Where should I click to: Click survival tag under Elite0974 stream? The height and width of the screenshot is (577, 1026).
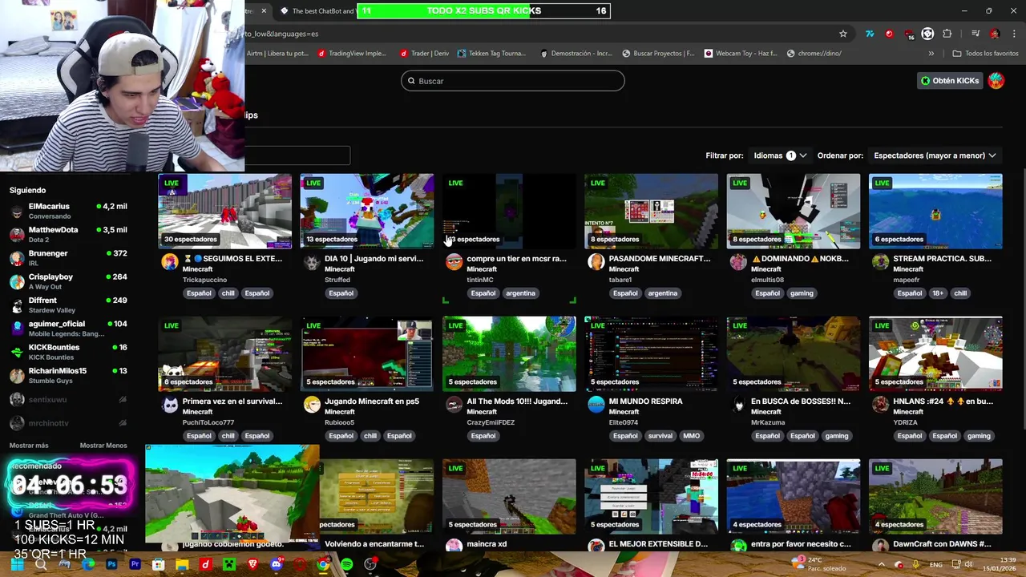point(660,436)
